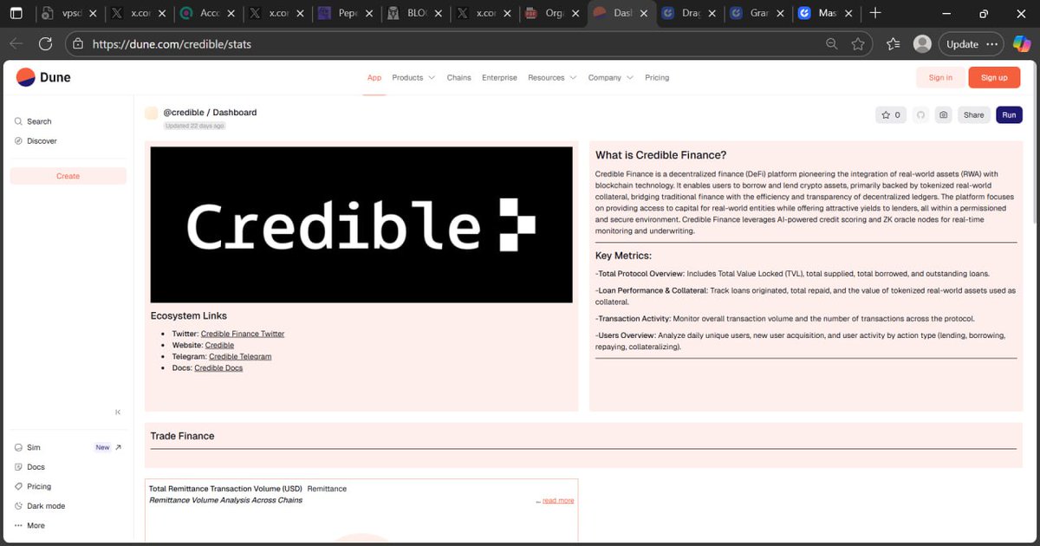Expand the Company dropdown menu
This screenshot has height=546, width=1040.
coord(611,77)
